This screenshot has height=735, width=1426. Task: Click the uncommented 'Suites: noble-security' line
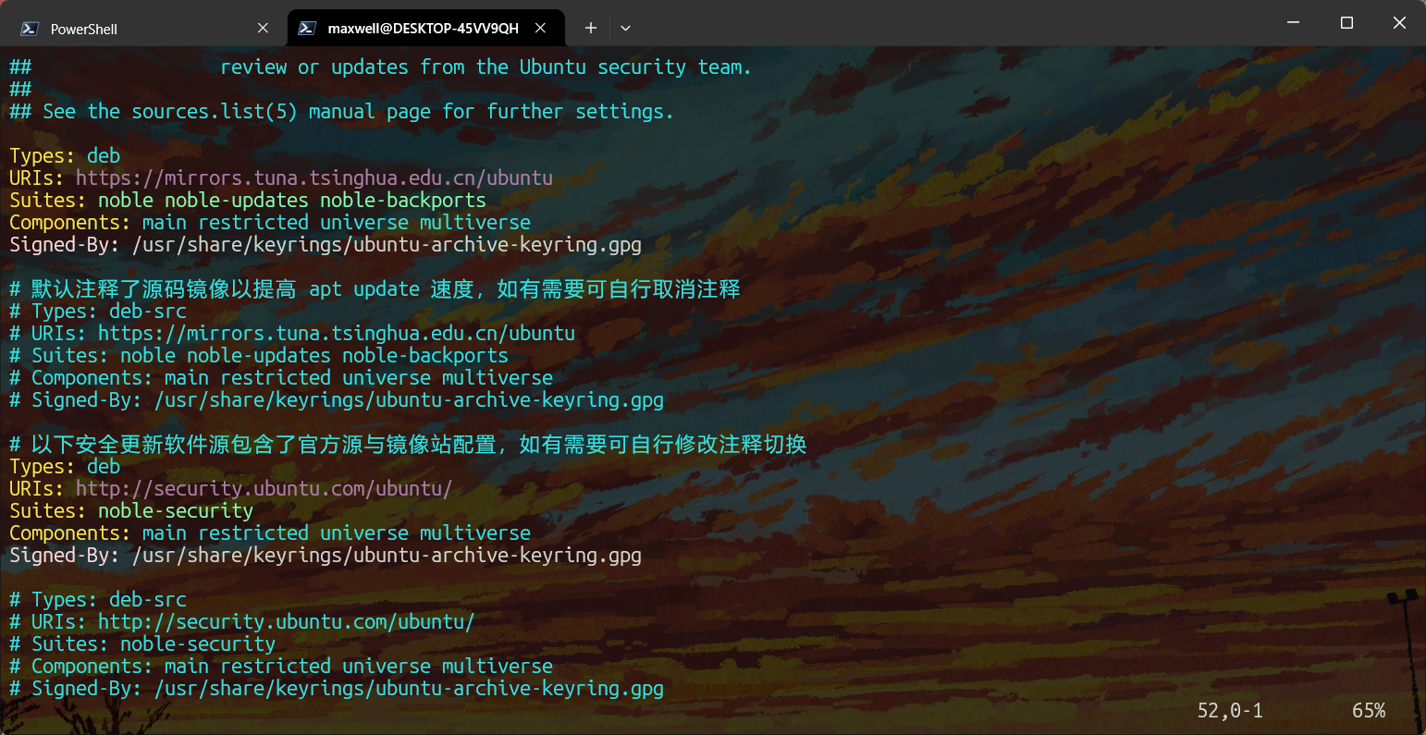131,510
